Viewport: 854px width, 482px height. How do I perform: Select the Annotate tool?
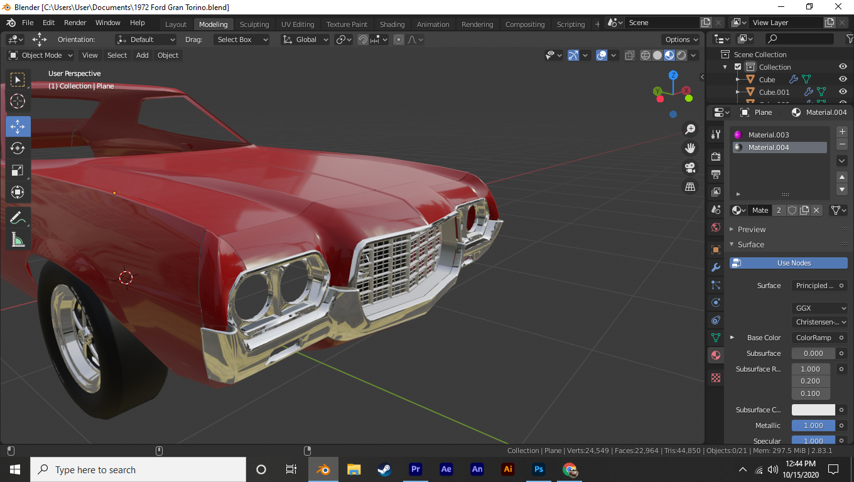coord(18,218)
